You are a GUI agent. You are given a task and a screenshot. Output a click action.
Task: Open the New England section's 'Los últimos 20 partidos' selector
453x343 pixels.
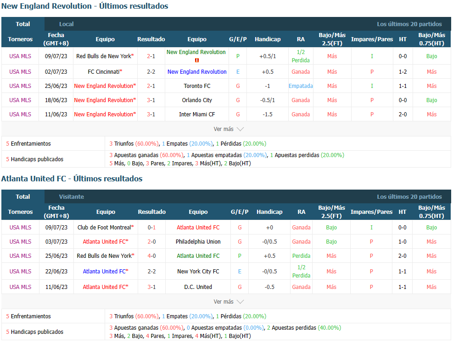click(x=409, y=24)
